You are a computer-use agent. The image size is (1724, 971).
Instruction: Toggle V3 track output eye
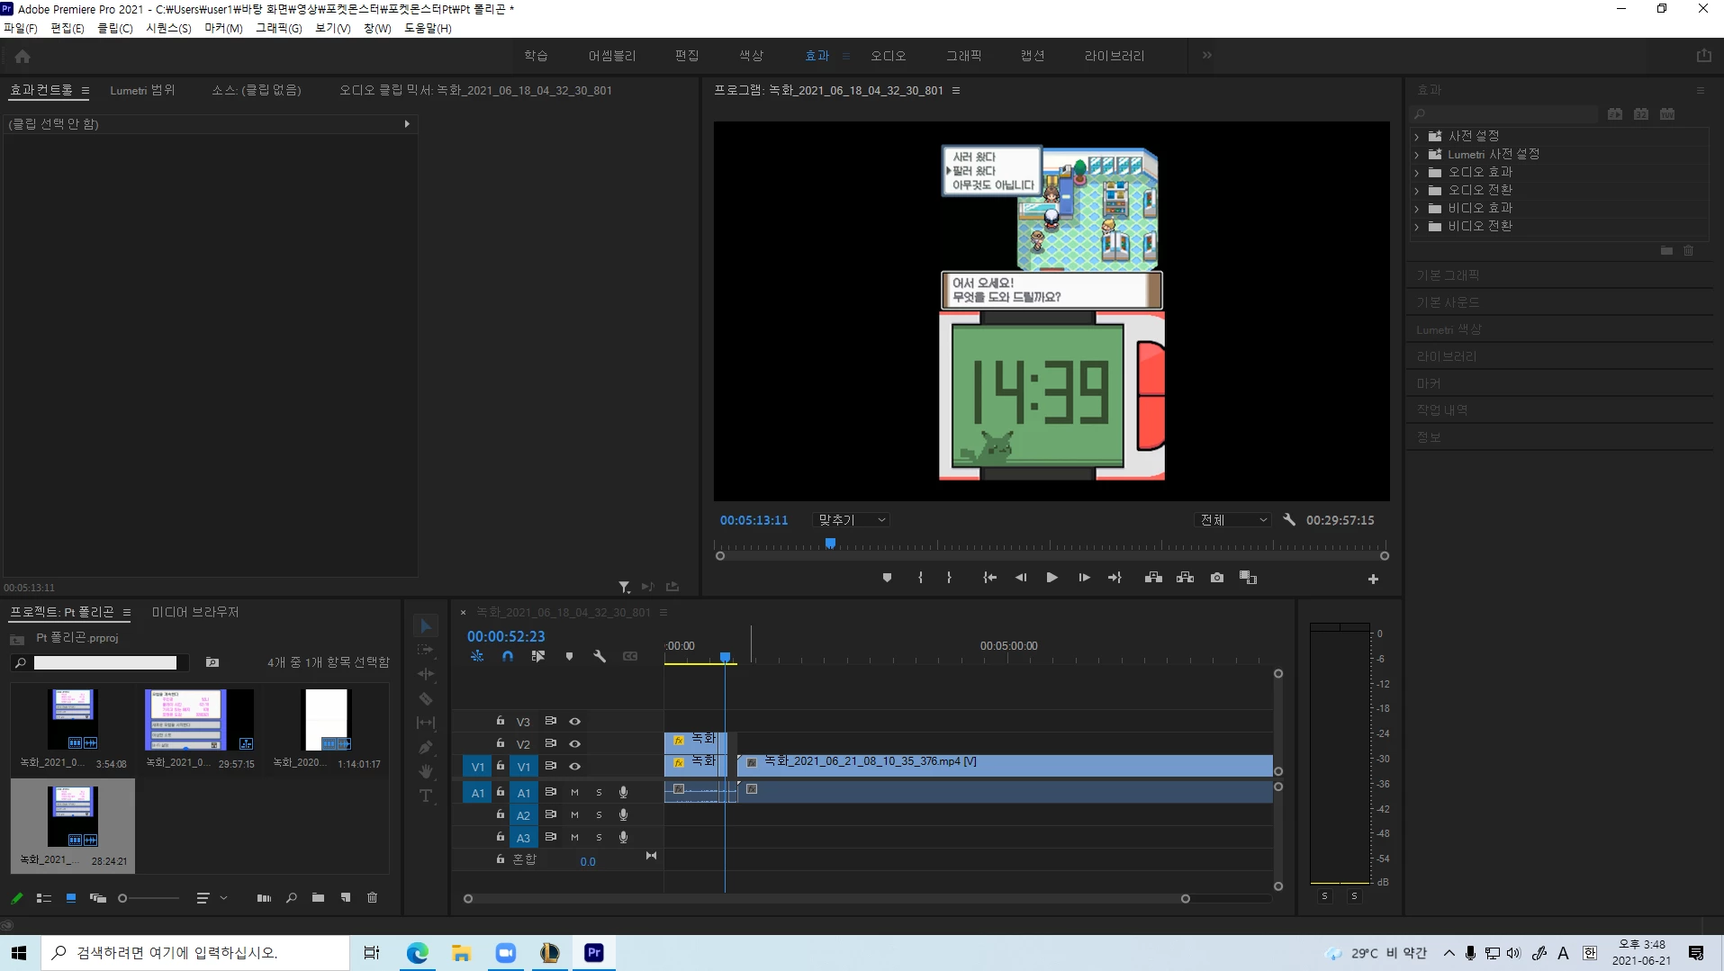574,721
